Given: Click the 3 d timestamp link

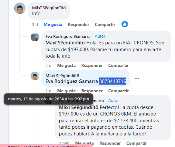Looking at the screenshot, I should tap(35, 25).
